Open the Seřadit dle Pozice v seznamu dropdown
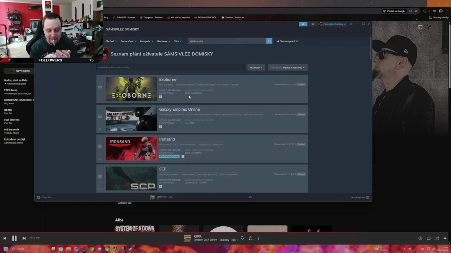451x253 pixels. tap(288, 67)
